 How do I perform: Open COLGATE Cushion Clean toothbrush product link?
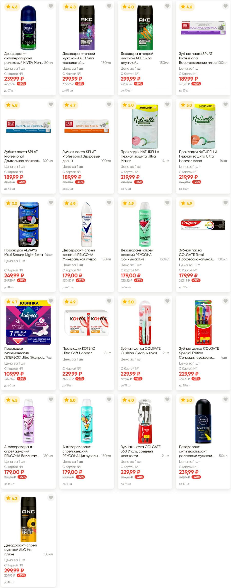pos(141,351)
